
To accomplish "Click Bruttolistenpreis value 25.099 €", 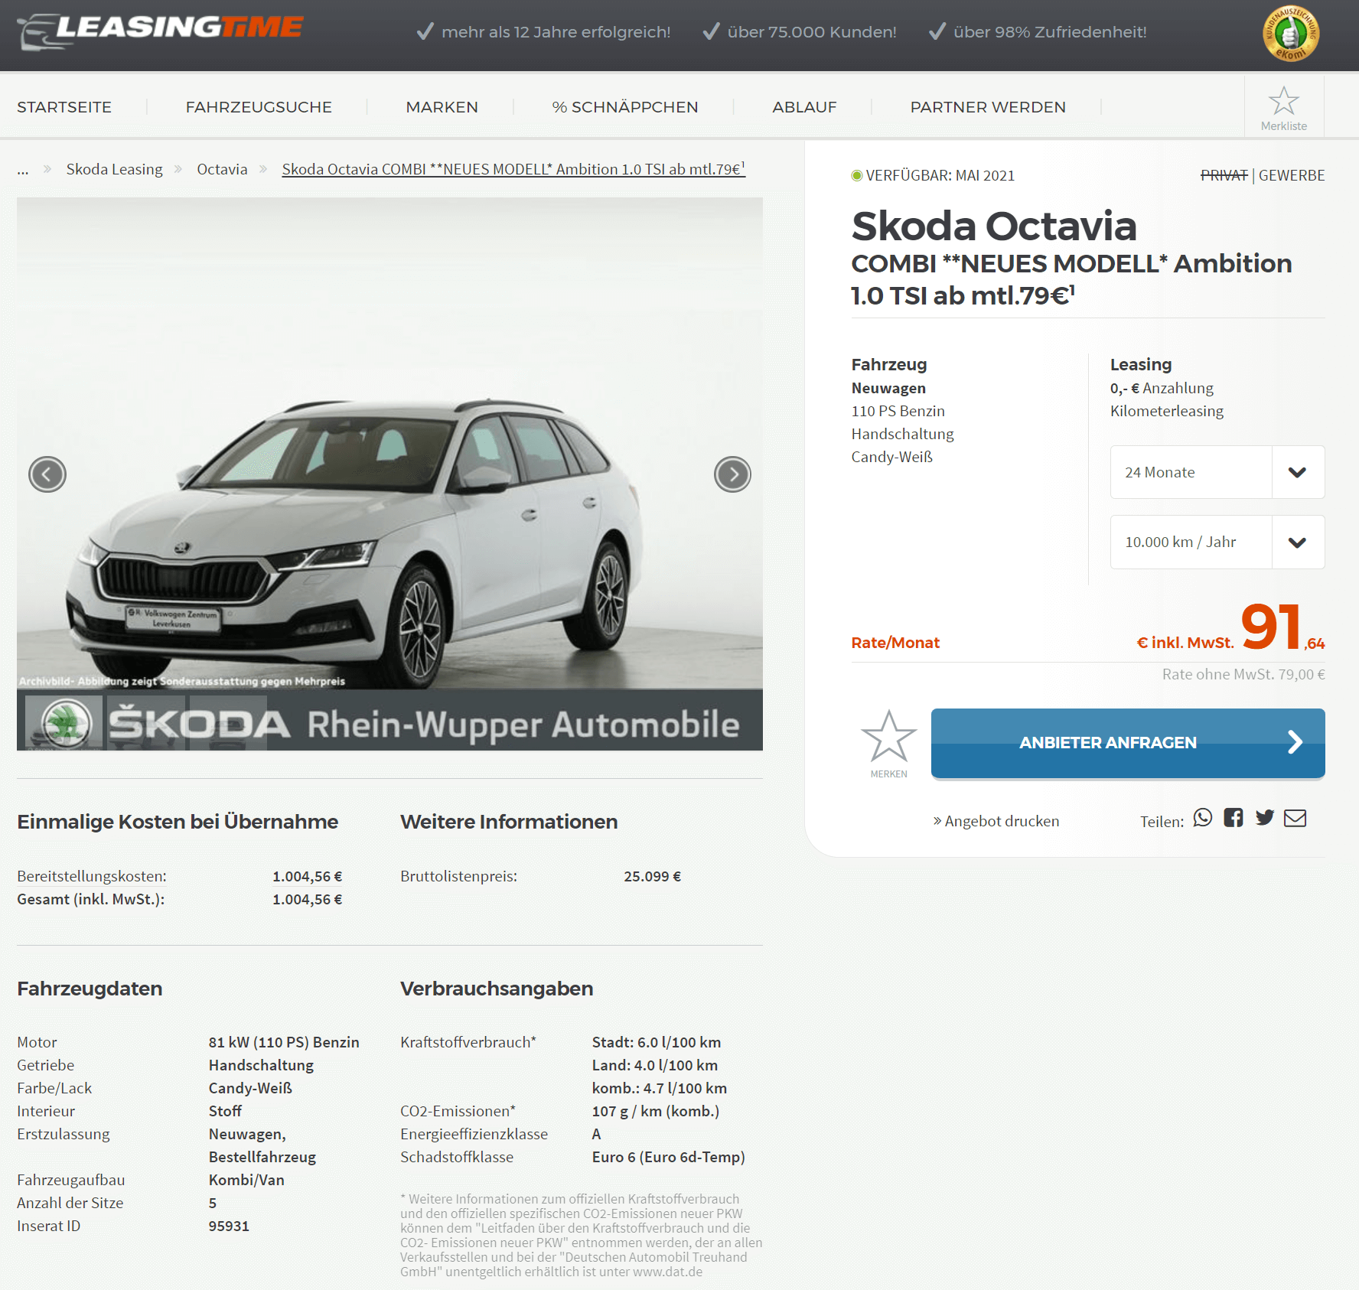I will click(x=652, y=876).
